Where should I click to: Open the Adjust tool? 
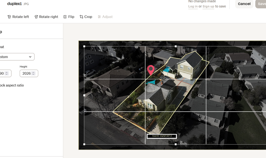point(105,17)
